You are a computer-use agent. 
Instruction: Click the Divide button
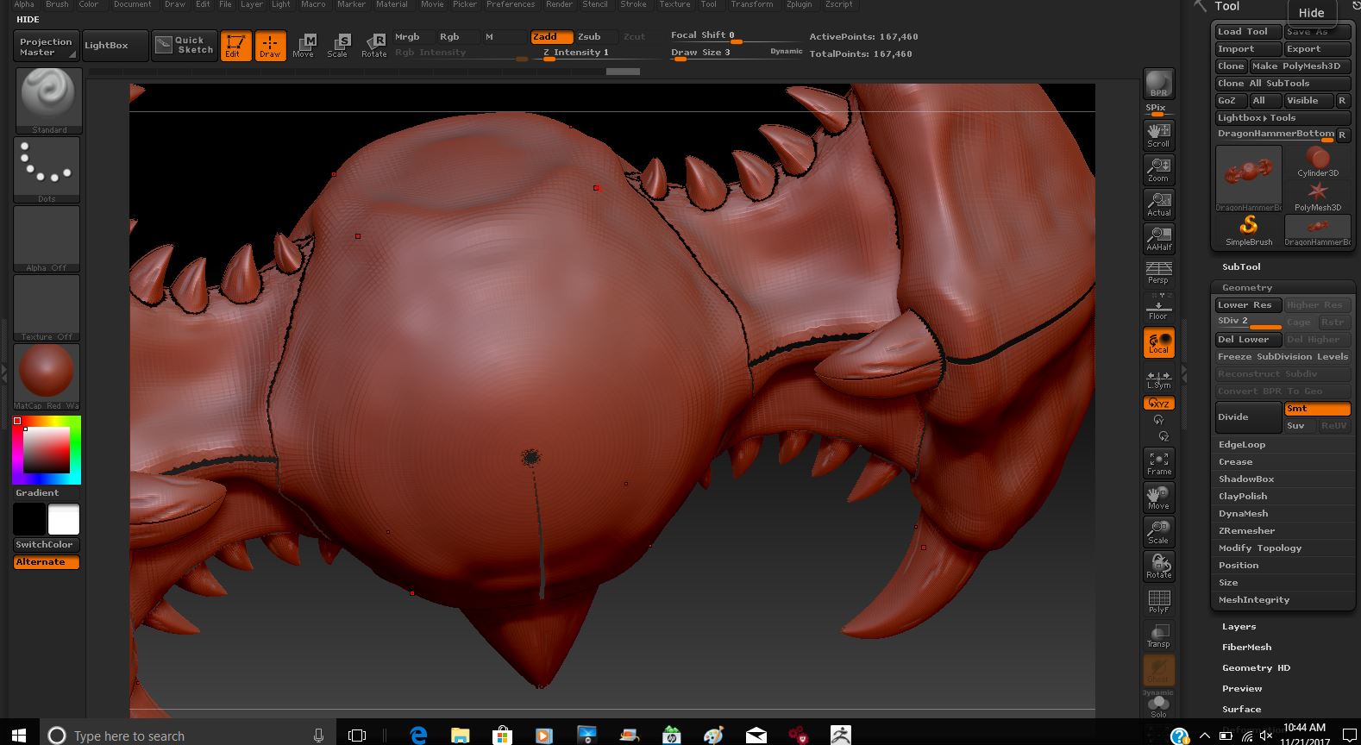coord(1248,417)
